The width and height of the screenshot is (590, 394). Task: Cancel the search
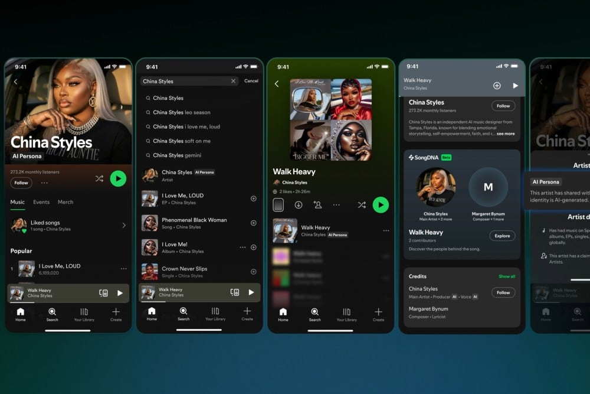coord(251,81)
